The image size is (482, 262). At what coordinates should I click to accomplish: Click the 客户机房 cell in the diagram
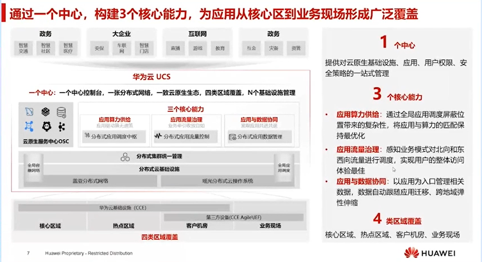coord(197,226)
